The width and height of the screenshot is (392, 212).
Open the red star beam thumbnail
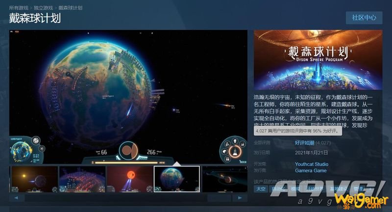130,179
